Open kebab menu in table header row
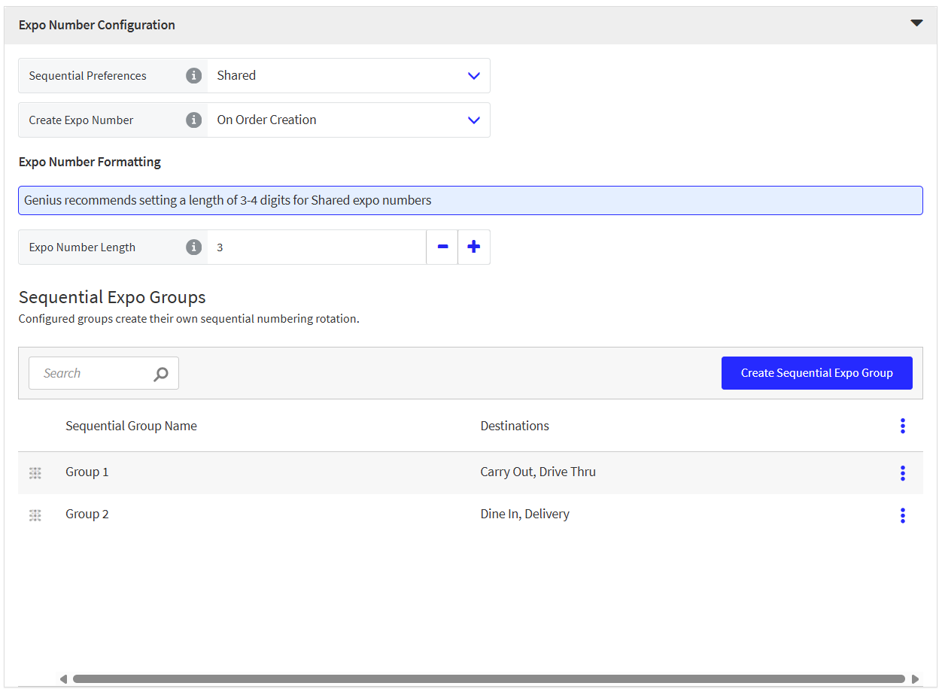The width and height of the screenshot is (939, 689). pyautogui.click(x=902, y=426)
